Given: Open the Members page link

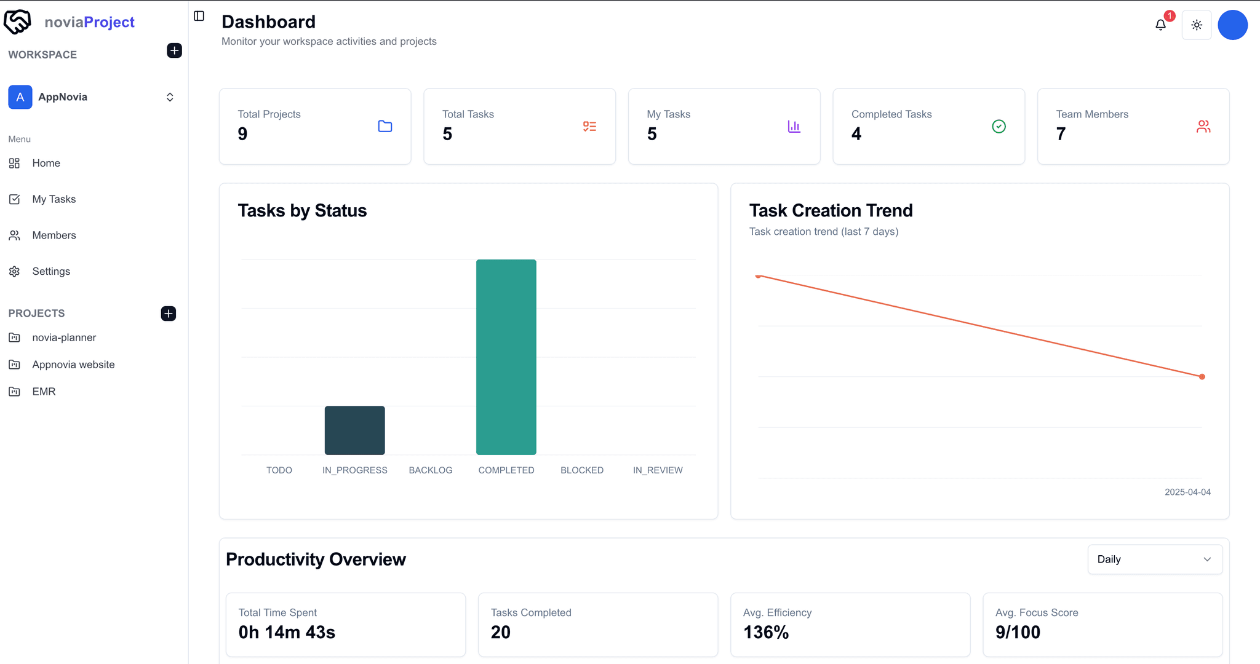Looking at the screenshot, I should 54,235.
